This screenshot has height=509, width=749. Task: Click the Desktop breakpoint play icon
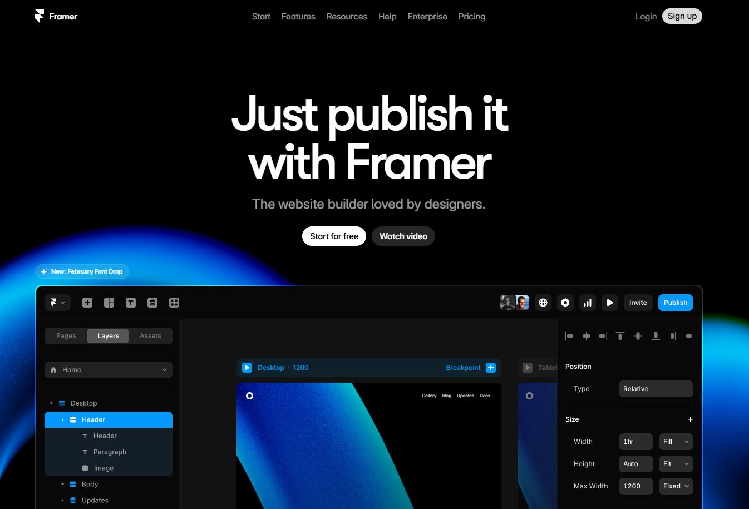[247, 368]
